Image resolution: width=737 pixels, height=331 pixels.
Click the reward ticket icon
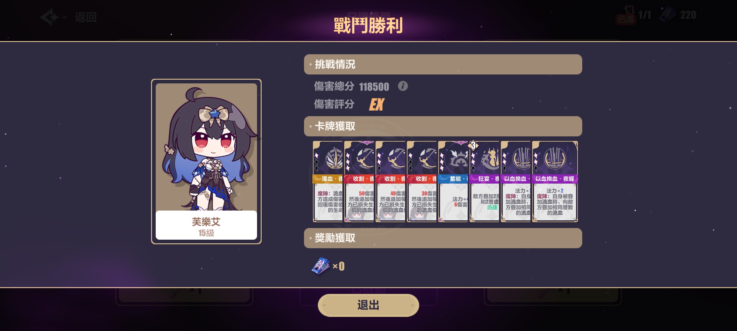321,266
